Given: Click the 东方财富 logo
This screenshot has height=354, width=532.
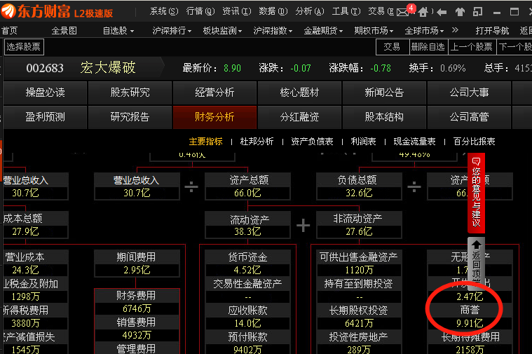Looking at the screenshot, I should pyautogui.click(x=57, y=12).
